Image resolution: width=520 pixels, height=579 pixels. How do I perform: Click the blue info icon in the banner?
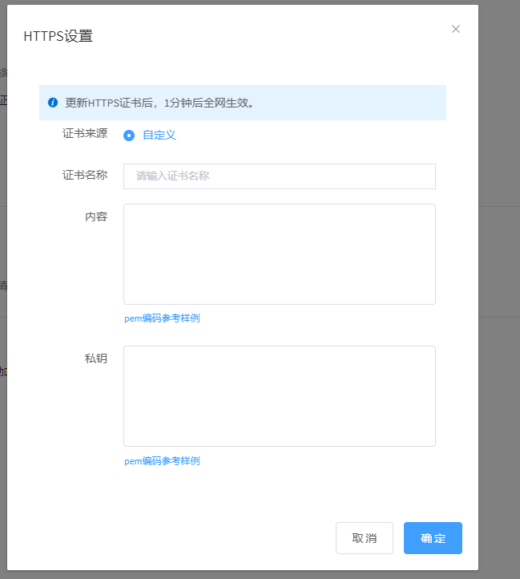click(x=53, y=103)
